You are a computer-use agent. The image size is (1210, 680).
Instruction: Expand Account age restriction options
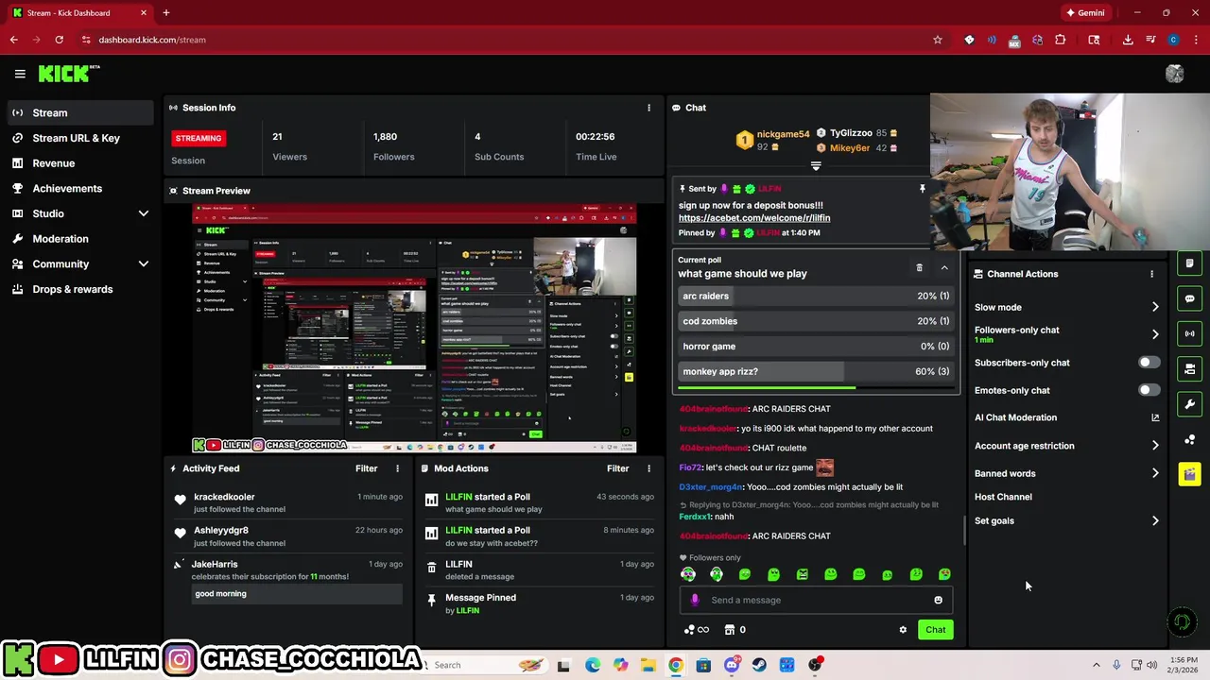click(x=1155, y=446)
